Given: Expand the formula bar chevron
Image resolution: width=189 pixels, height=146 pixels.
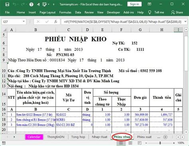Looking at the screenshot, I should click(x=185, y=21).
